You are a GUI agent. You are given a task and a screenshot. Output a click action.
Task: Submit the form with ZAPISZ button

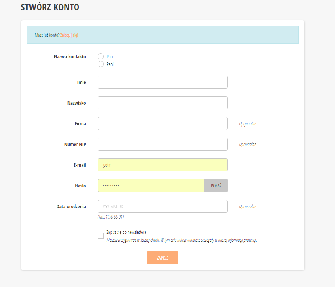click(x=162, y=258)
